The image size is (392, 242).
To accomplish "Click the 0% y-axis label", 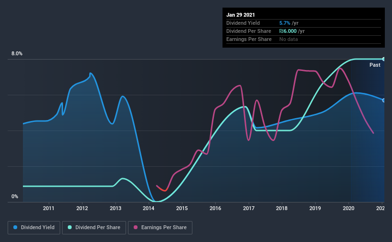I will (15, 197).
